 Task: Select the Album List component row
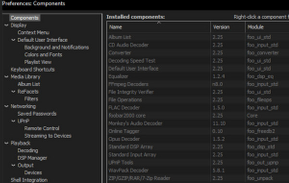tap(198, 37)
